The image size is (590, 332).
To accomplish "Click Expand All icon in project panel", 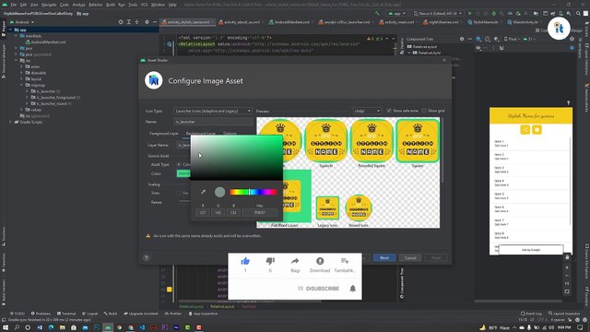I will click(129, 22).
